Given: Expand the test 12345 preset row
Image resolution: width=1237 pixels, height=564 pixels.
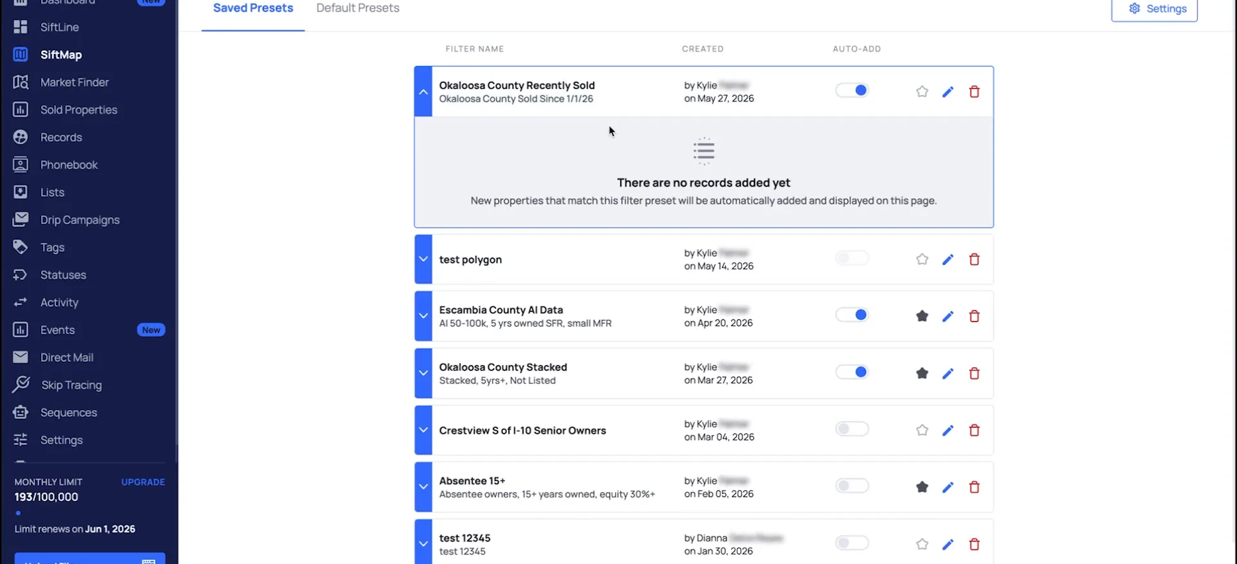Looking at the screenshot, I should pos(423,543).
